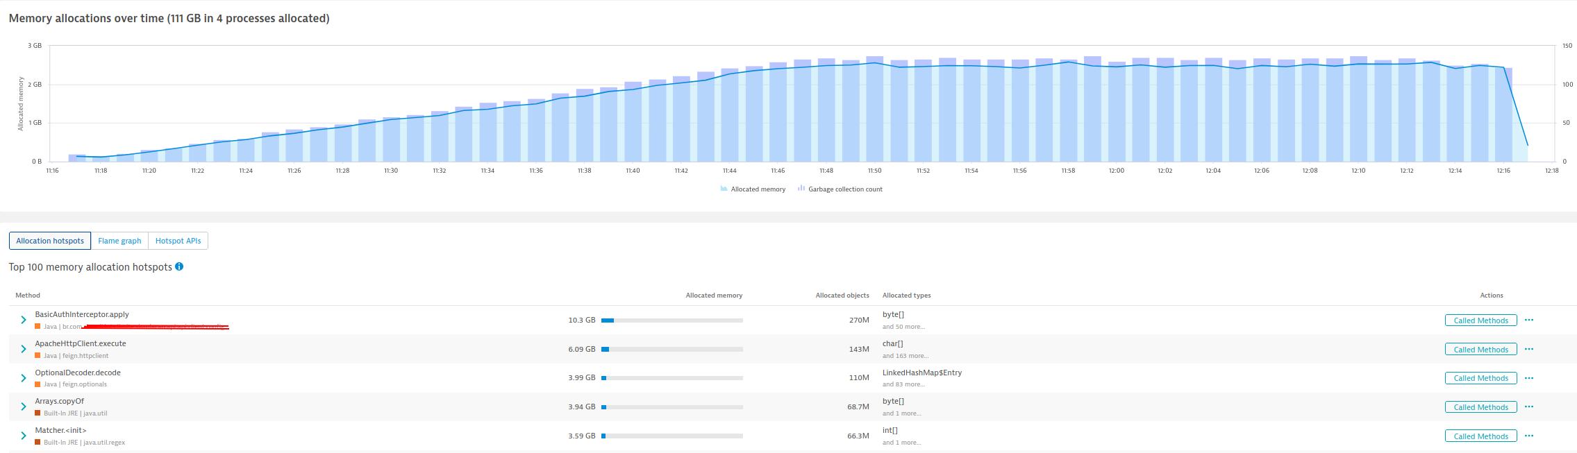Expand the Arrays.copyOf row
Viewport: 1577px width, 453px height.
click(x=24, y=407)
